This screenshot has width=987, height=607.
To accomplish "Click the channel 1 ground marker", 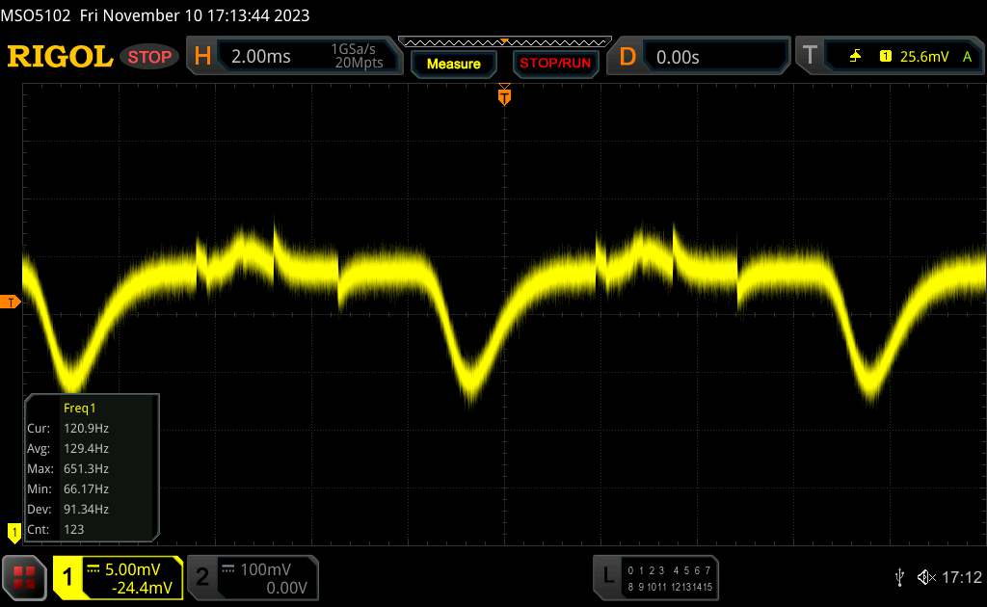I will pyautogui.click(x=13, y=532).
